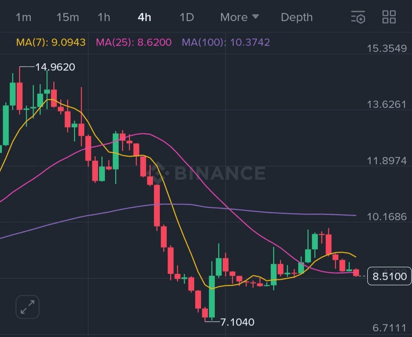Click the 11.8974 price axis value
The height and width of the screenshot is (337, 412).
(387, 161)
